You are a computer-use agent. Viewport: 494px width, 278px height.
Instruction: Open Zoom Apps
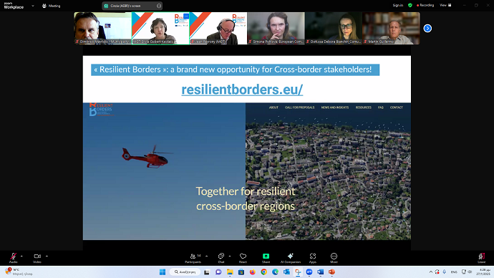click(313, 257)
